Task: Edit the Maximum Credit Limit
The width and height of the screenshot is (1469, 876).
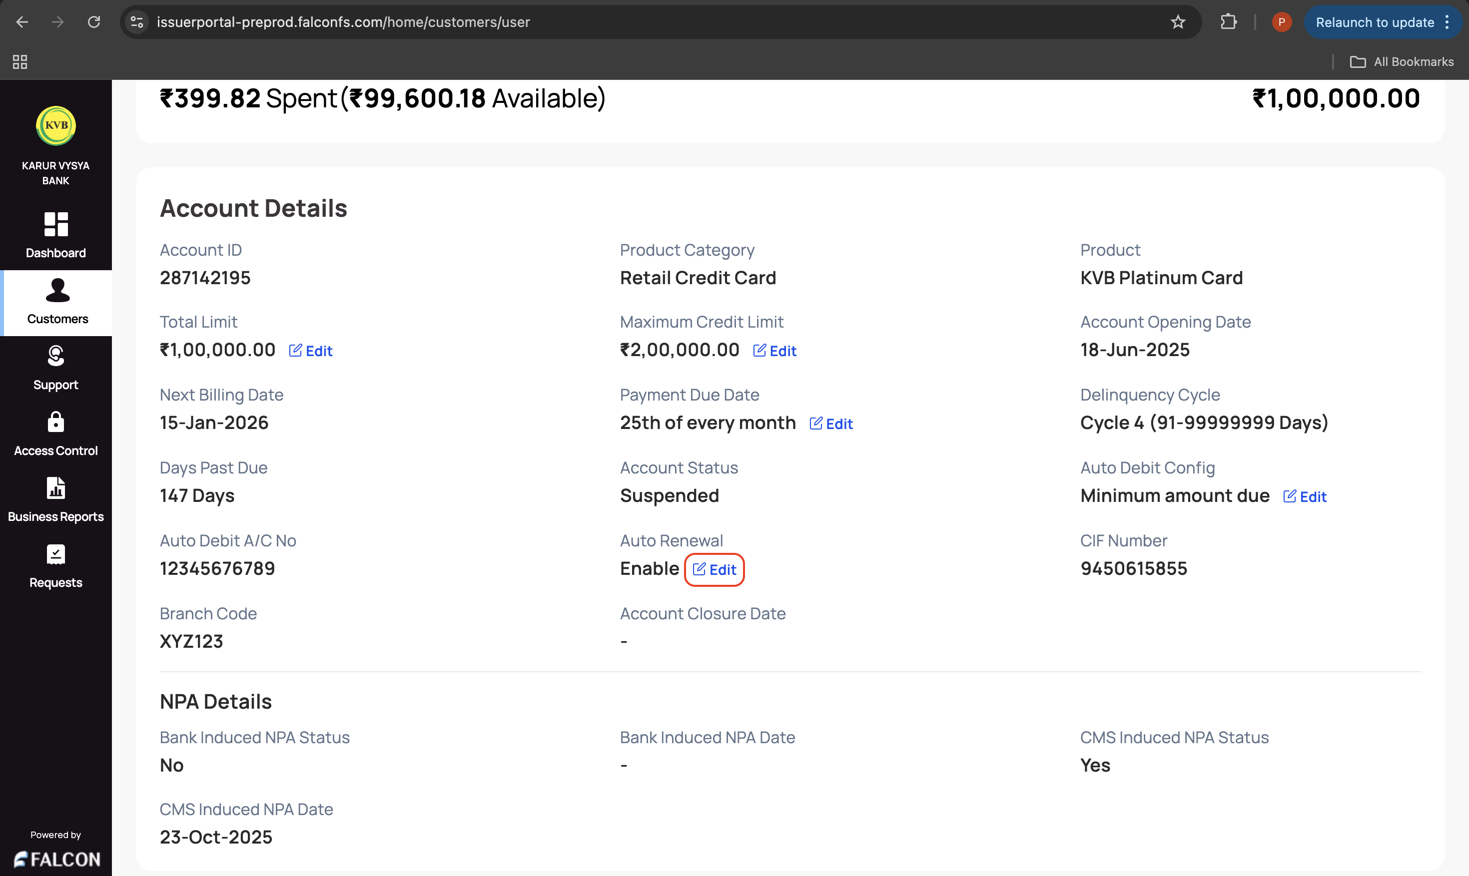Action: tap(774, 351)
